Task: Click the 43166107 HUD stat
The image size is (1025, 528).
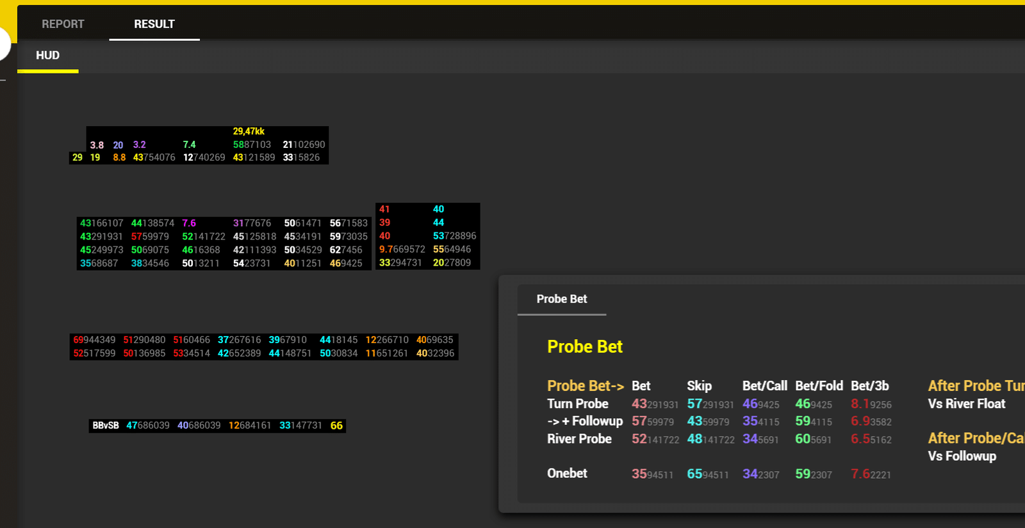Action: (101, 223)
